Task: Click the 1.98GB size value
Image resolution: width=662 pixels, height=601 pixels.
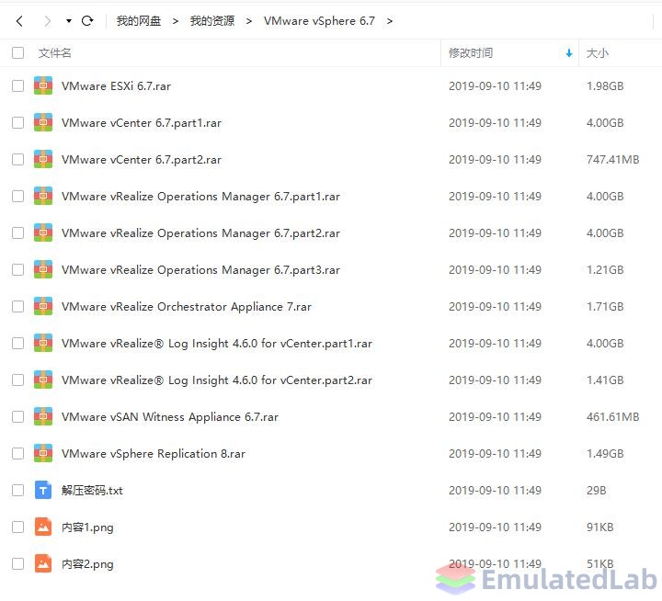Action: click(x=605, y=85)
